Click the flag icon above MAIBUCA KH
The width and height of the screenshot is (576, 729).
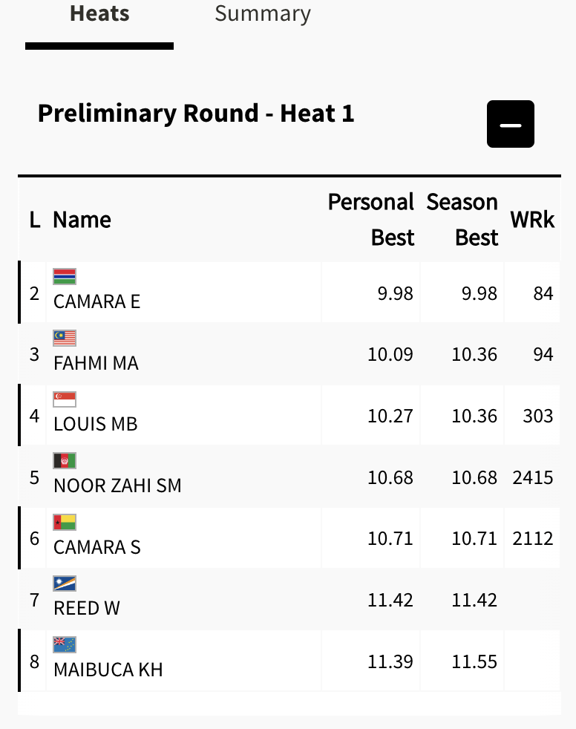click(65, 644)
